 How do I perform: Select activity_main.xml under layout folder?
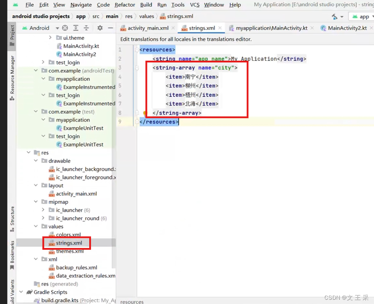point(76,194)
